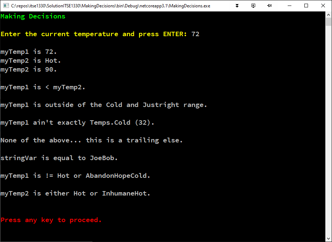
Task: Minimize the MakingDecisions console window
Action: [x=289, y=6]
